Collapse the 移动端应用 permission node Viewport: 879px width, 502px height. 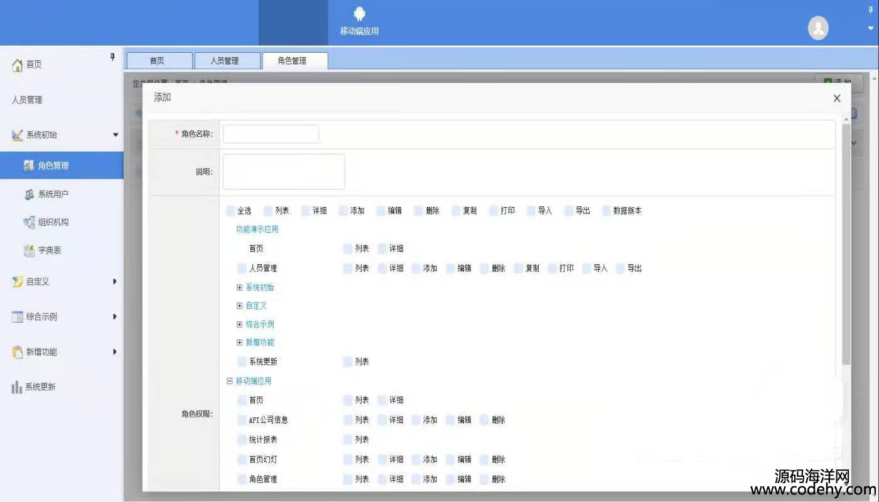(x=230, y=381)
